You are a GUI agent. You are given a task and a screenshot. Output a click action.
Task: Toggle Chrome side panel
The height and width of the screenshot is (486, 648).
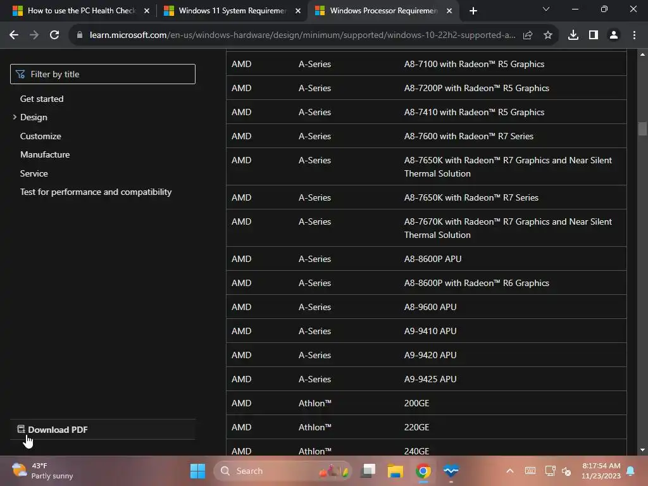(594, 35)
